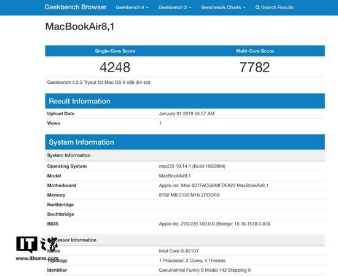This screenshot has width=338, height=276.
Task: Select the Motherboard row label
Action: click(x=61, y=185)
